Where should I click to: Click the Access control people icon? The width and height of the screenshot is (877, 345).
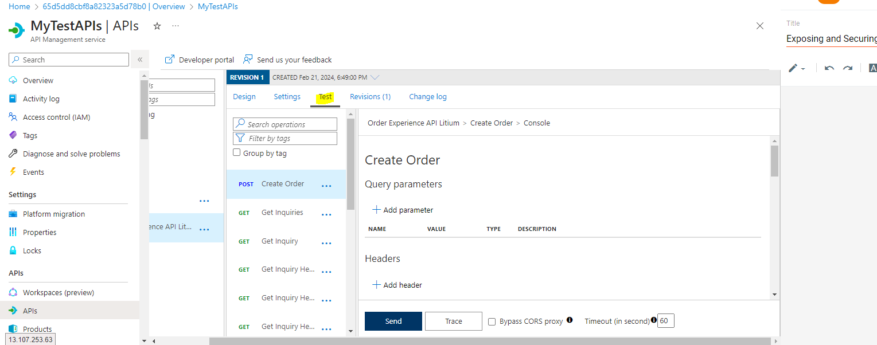pyautogui.click(x=13, y=117)
